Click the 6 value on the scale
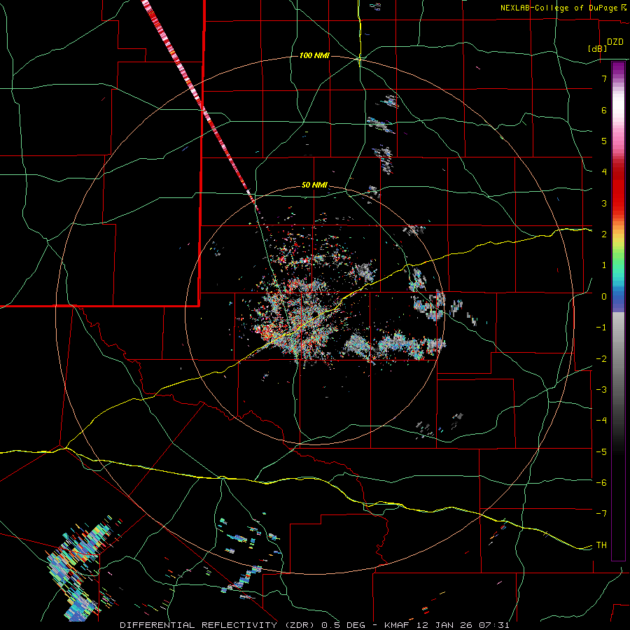This screenshot has width=630, height=630. [x=604, y=110]
